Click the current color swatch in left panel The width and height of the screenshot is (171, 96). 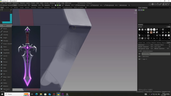[x=5, y=17]
